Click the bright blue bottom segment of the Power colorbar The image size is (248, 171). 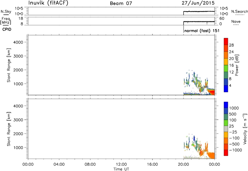click(x=226, y=89)
